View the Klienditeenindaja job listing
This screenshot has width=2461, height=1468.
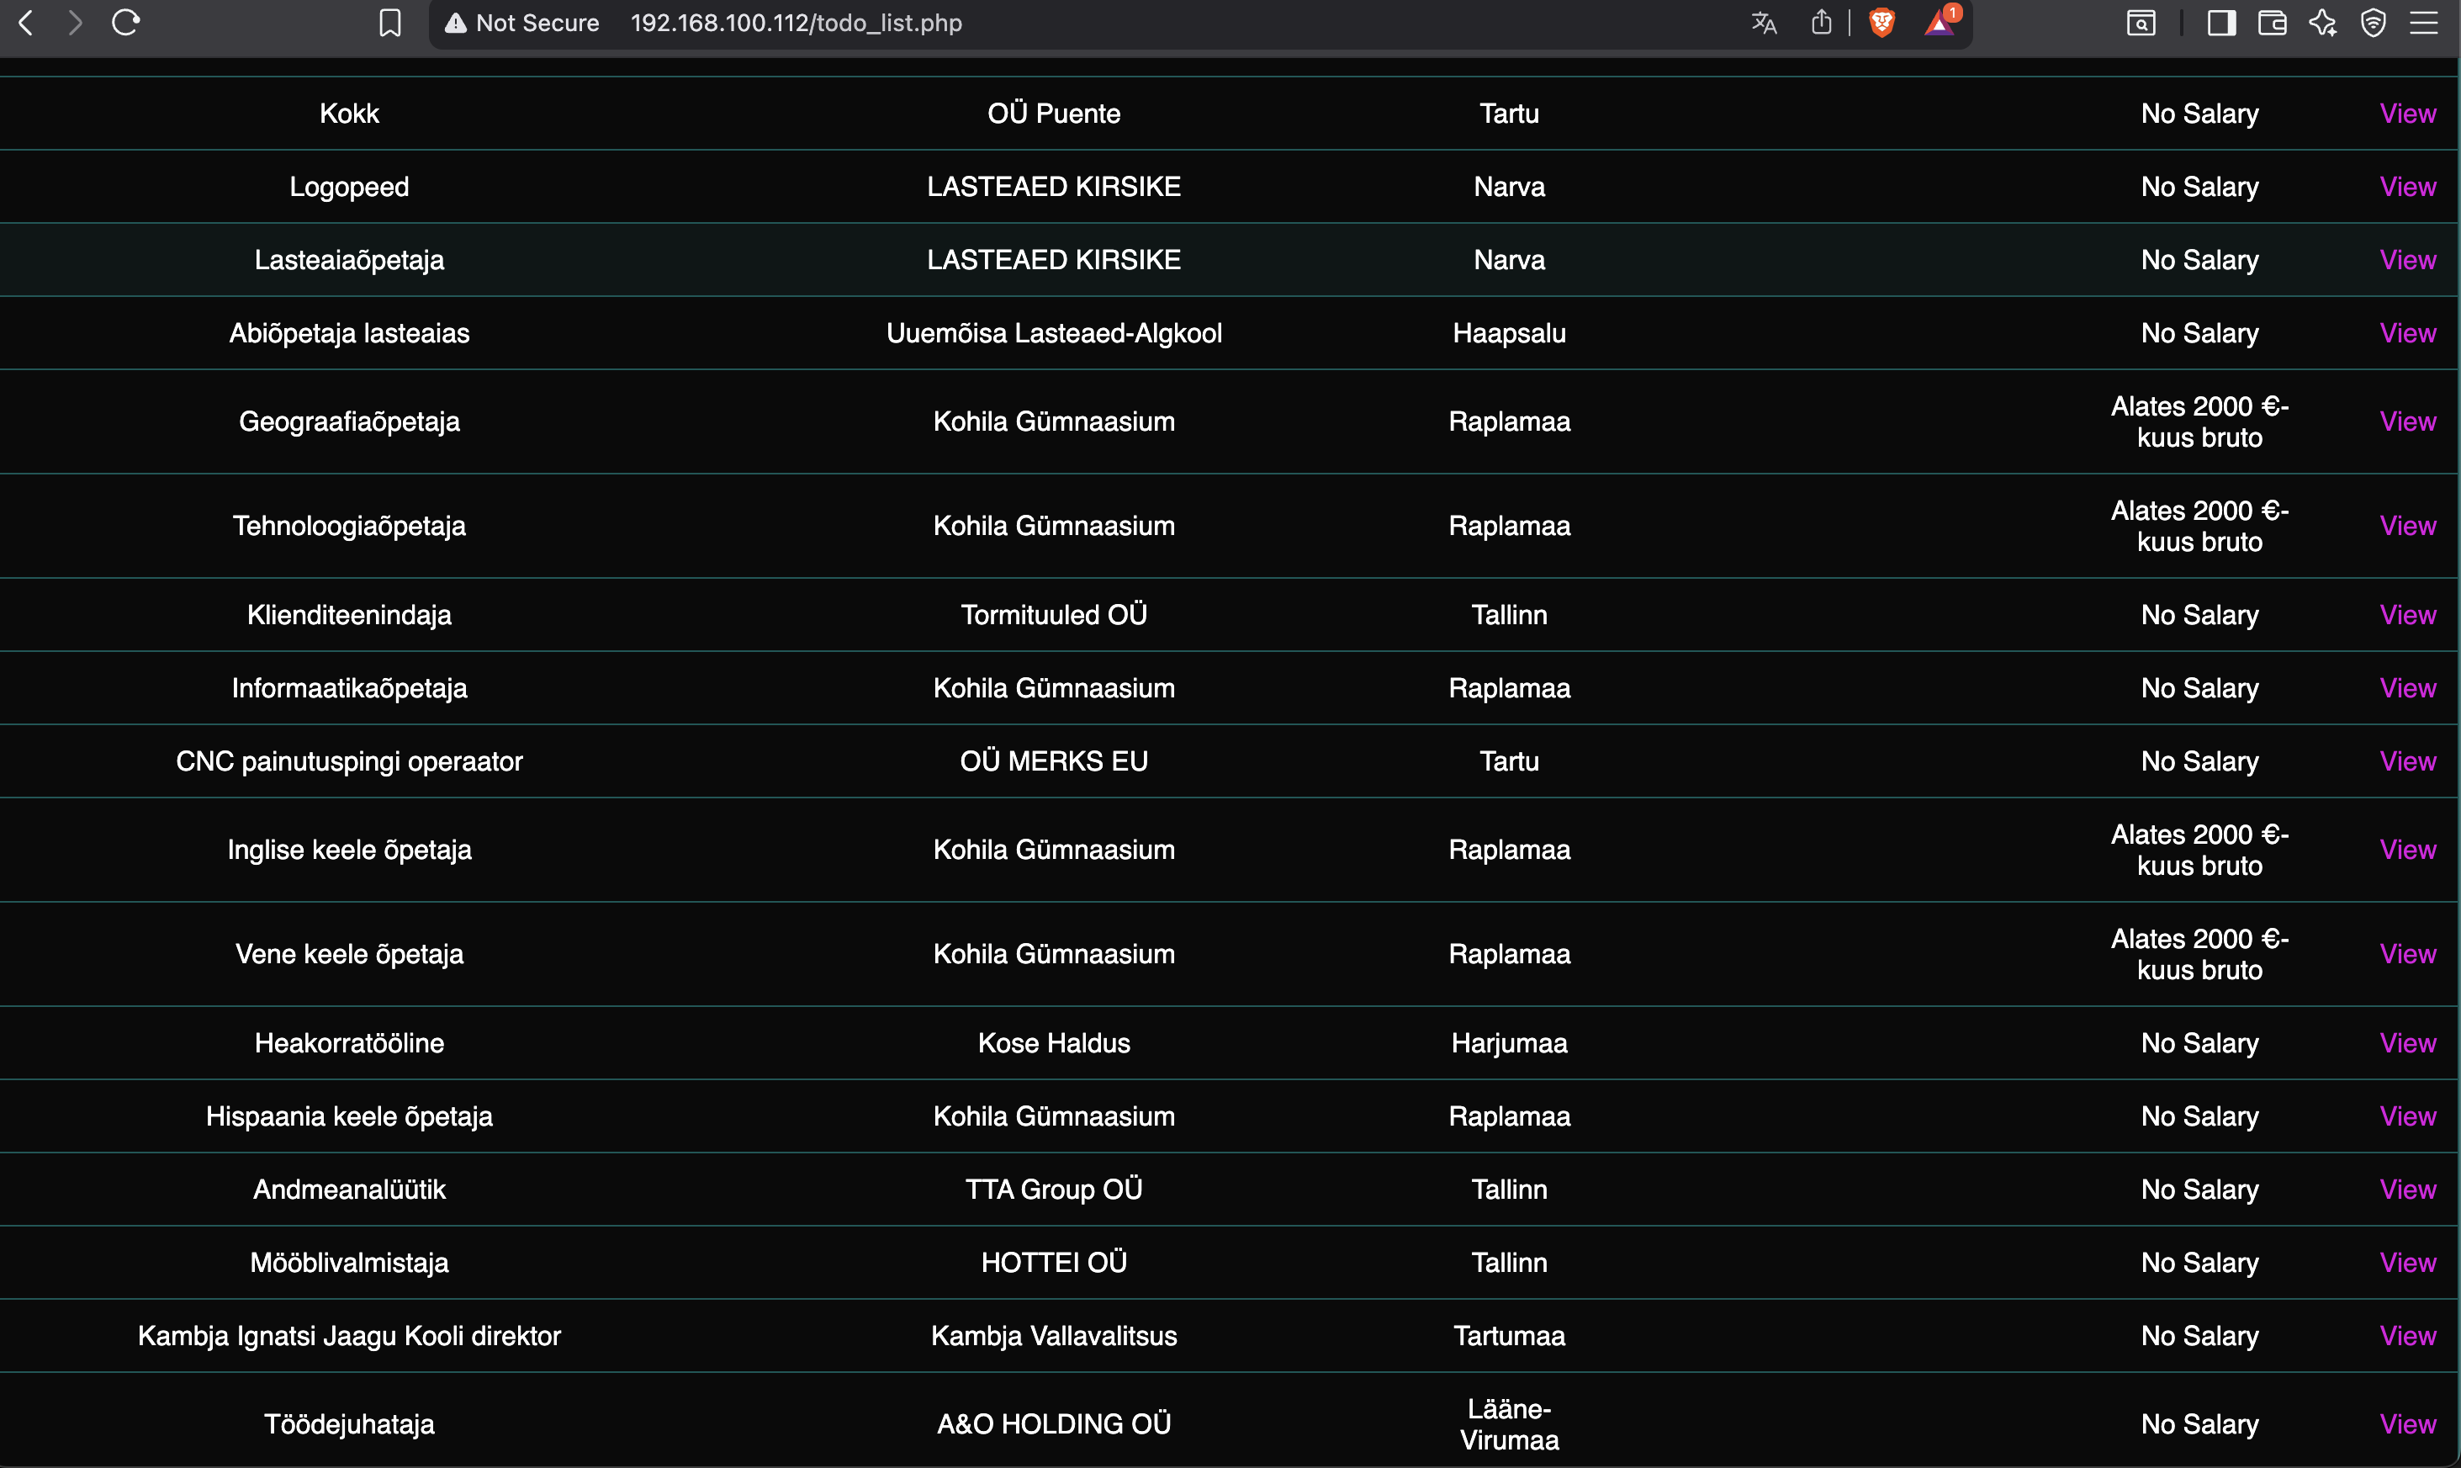(2408, 615)
